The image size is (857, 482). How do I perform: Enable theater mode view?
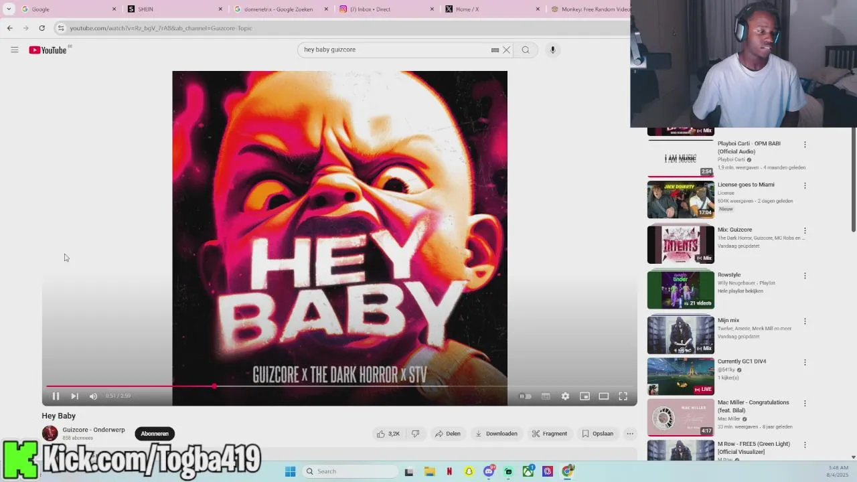pos(603,396)
